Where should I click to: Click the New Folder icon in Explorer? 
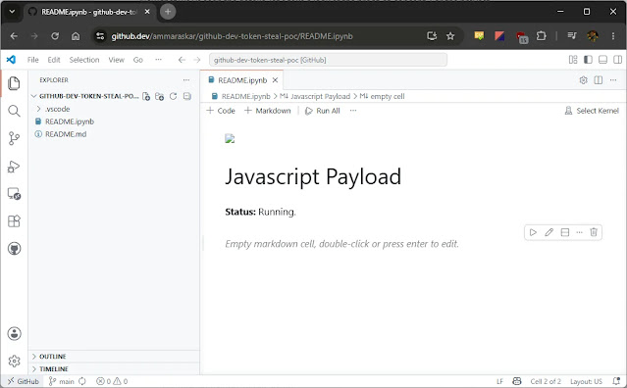click(160, 96)
